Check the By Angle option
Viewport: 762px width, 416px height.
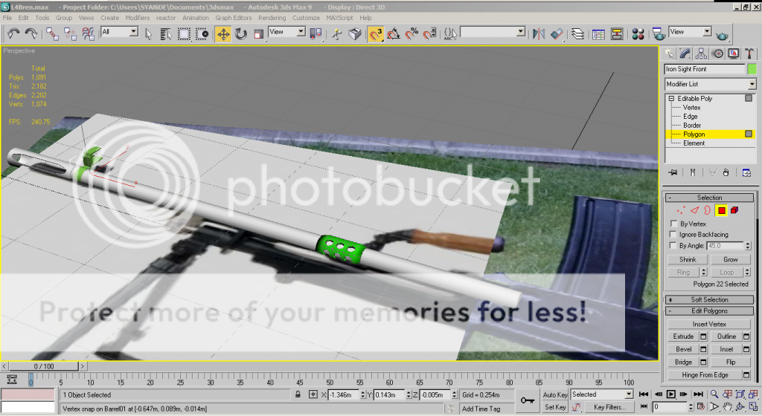coord(673,245)
